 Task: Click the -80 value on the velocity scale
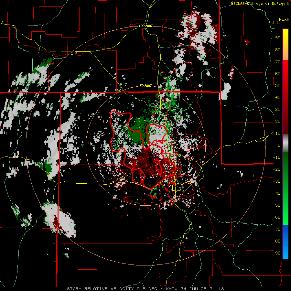[276, 241]
